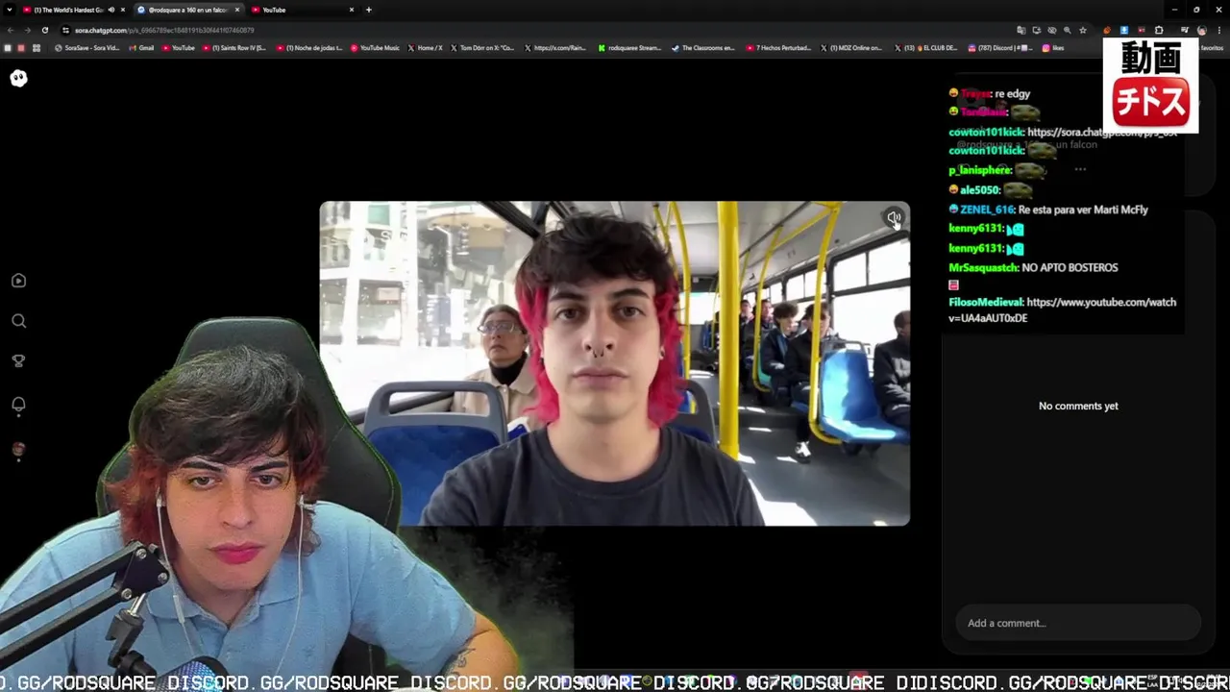Viewport: 1230px width, 692px height.
Task: Open the extensions puzzle menu
Action: coord(1159,30)
